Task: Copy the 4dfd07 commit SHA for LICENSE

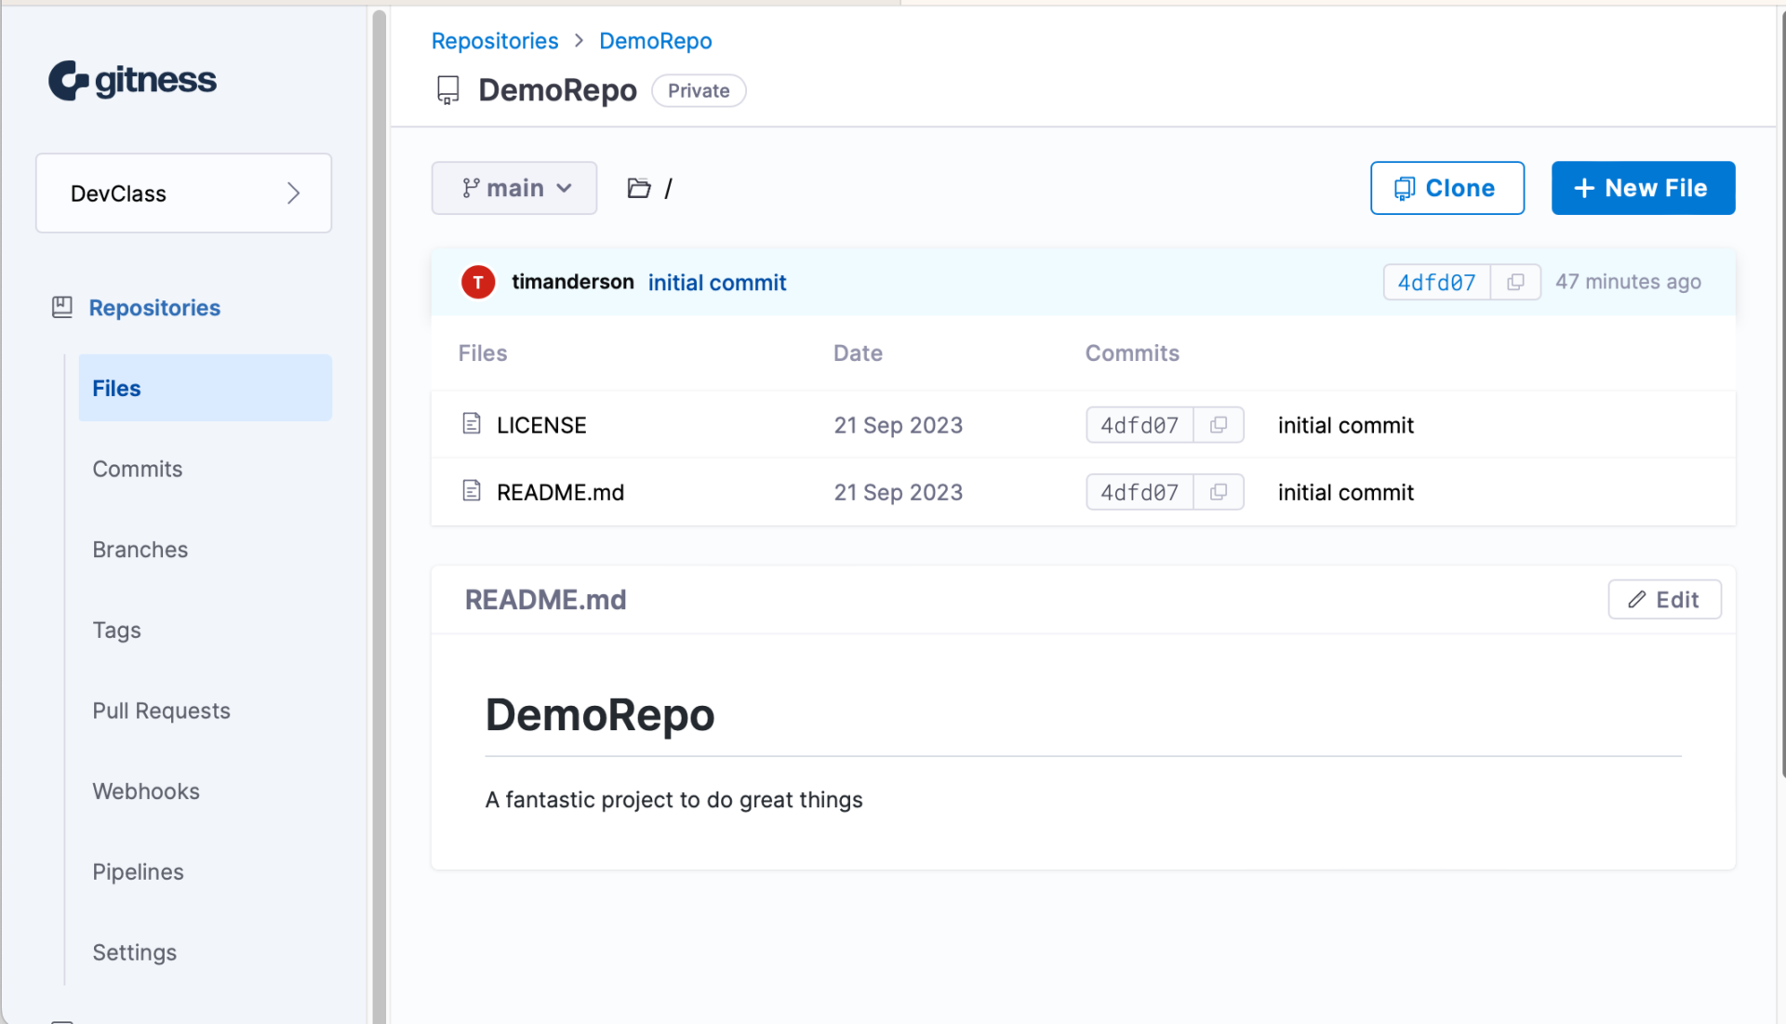Action: coord(1219,425)
